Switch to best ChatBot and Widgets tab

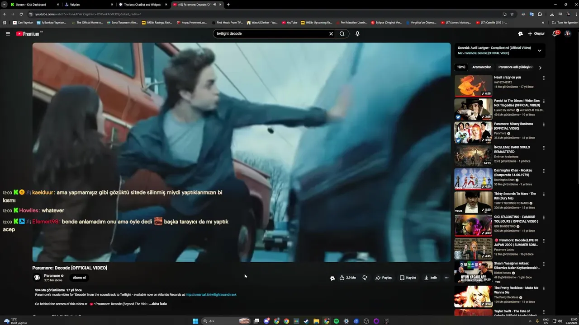(142, 5)
